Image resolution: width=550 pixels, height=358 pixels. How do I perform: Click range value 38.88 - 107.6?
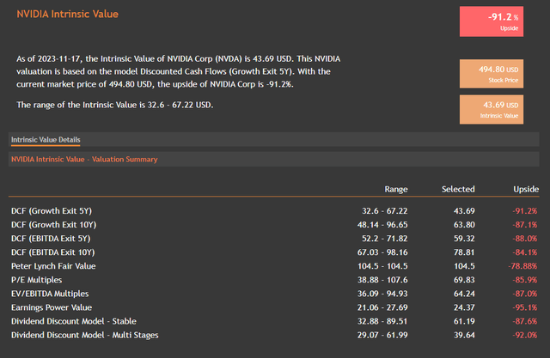[382, 280]
